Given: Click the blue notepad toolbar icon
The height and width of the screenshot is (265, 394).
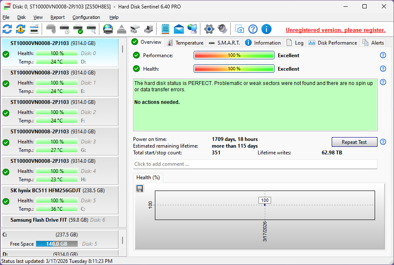Looking at the screenshot, I should click(x=165, y=29).
